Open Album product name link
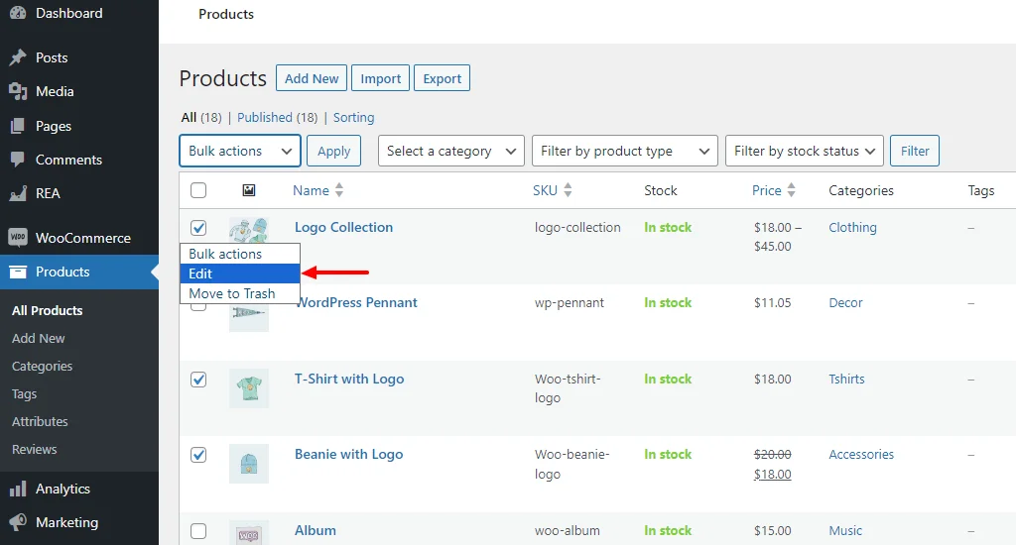Image resolution: width=1016 pixels, height=545 pixels. click(x=316, y=530)
